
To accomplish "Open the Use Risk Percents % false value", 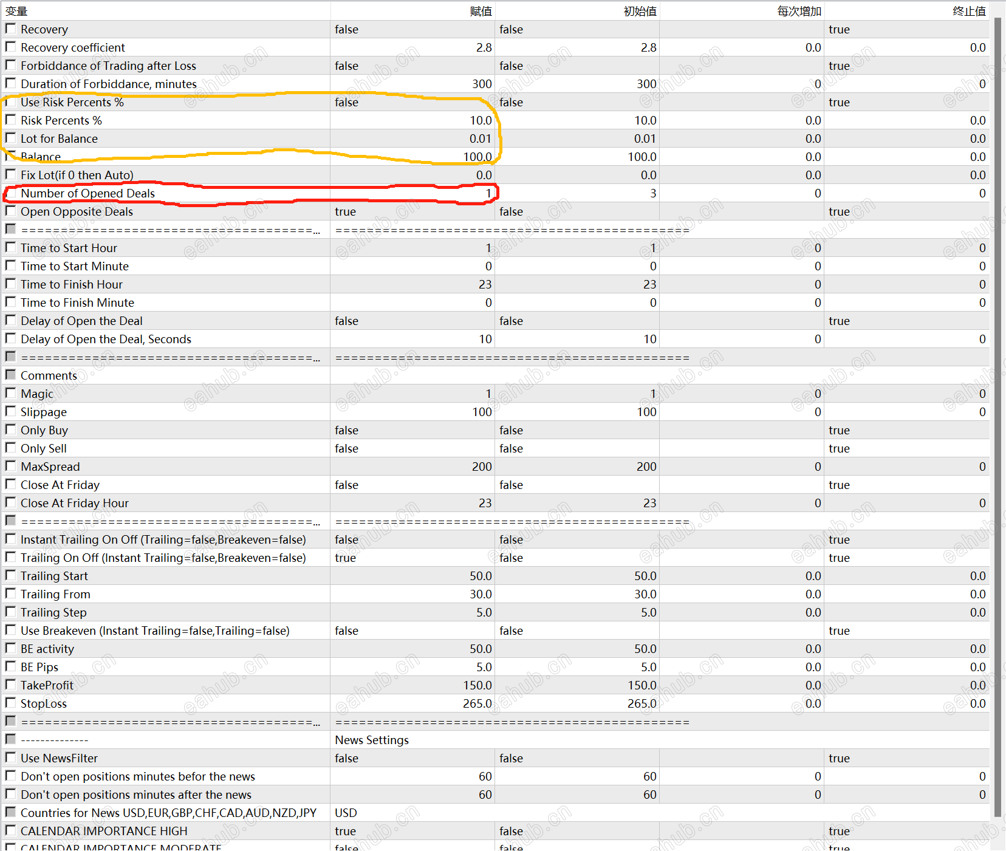I will pos(413,102).
